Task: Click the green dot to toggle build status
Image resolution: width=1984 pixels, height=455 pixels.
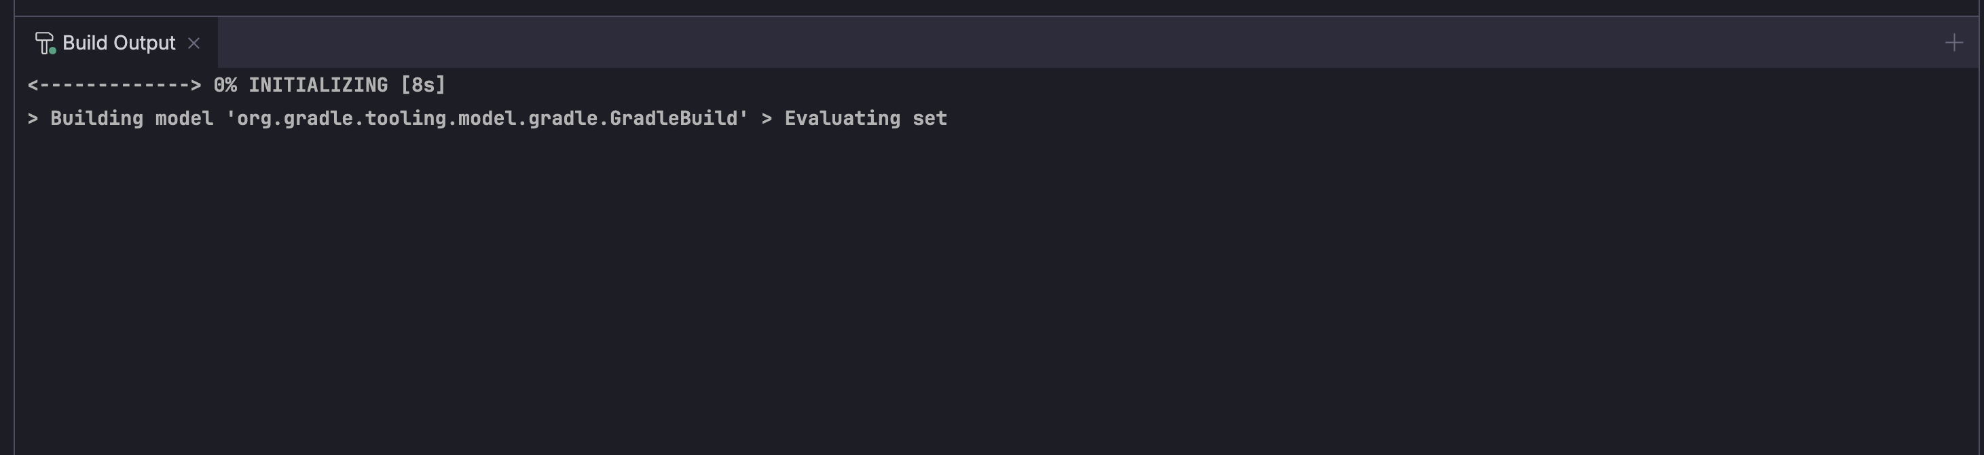Action: click(x=52, y=51)
